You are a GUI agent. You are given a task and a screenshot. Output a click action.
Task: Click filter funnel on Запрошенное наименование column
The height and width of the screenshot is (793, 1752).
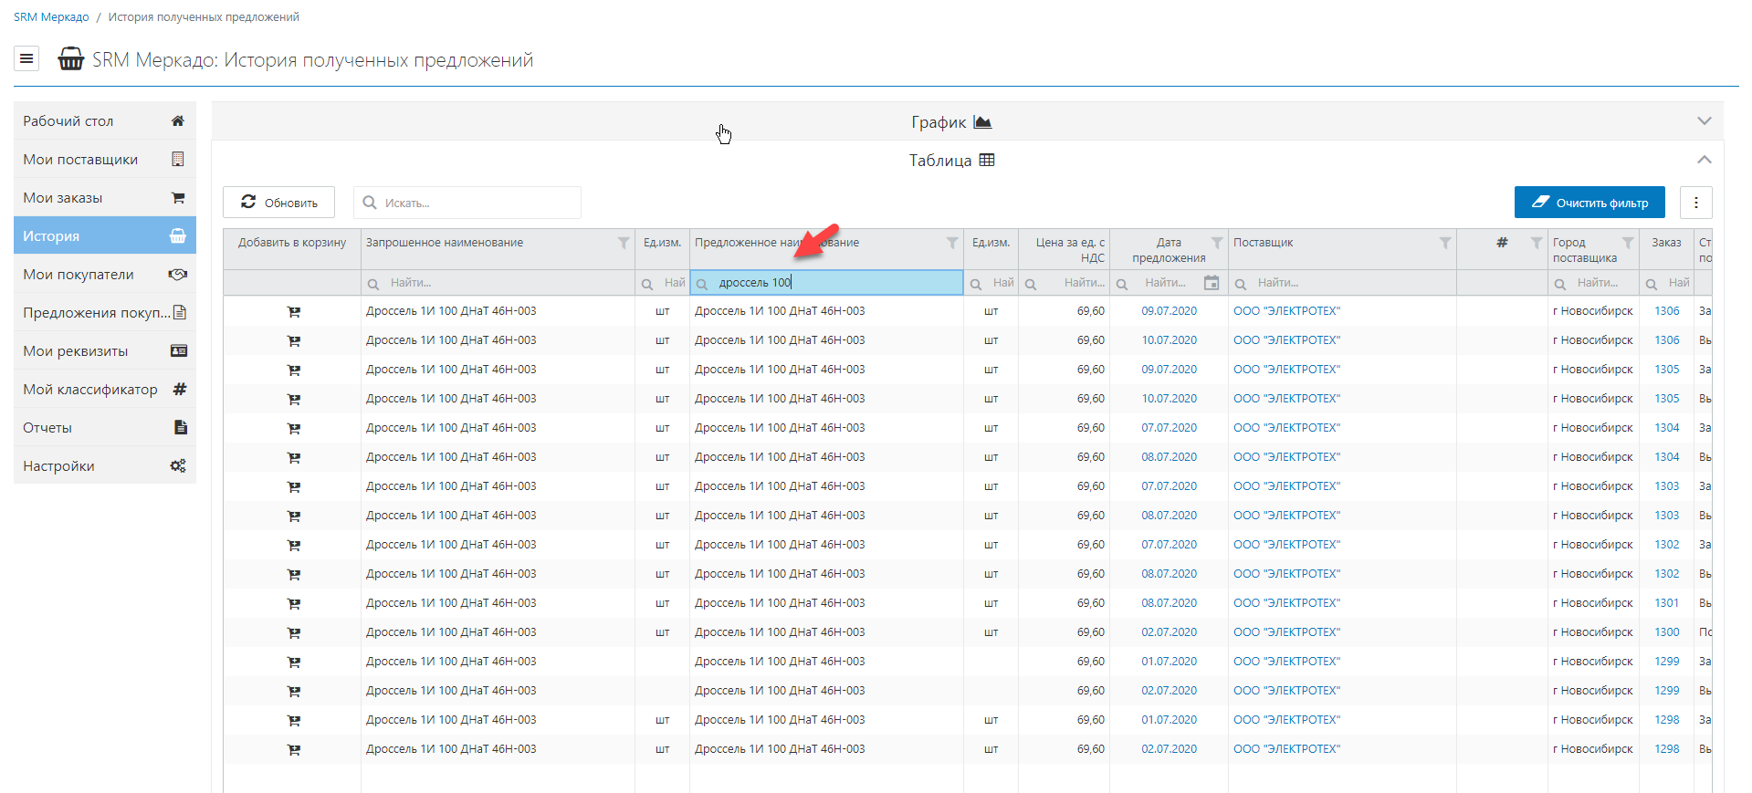[623, 243]
